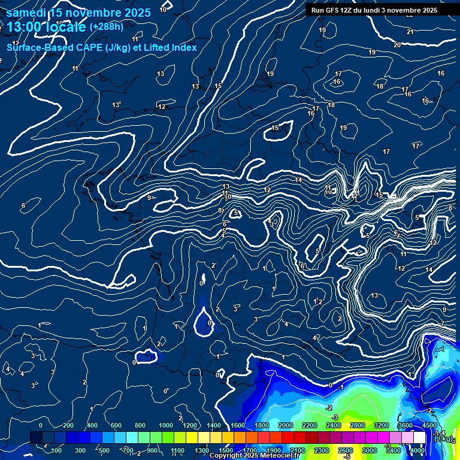Select the darkest navy swatch starting the legend
Viewport: 460px width, 460px height.
[x=36, y=437]
